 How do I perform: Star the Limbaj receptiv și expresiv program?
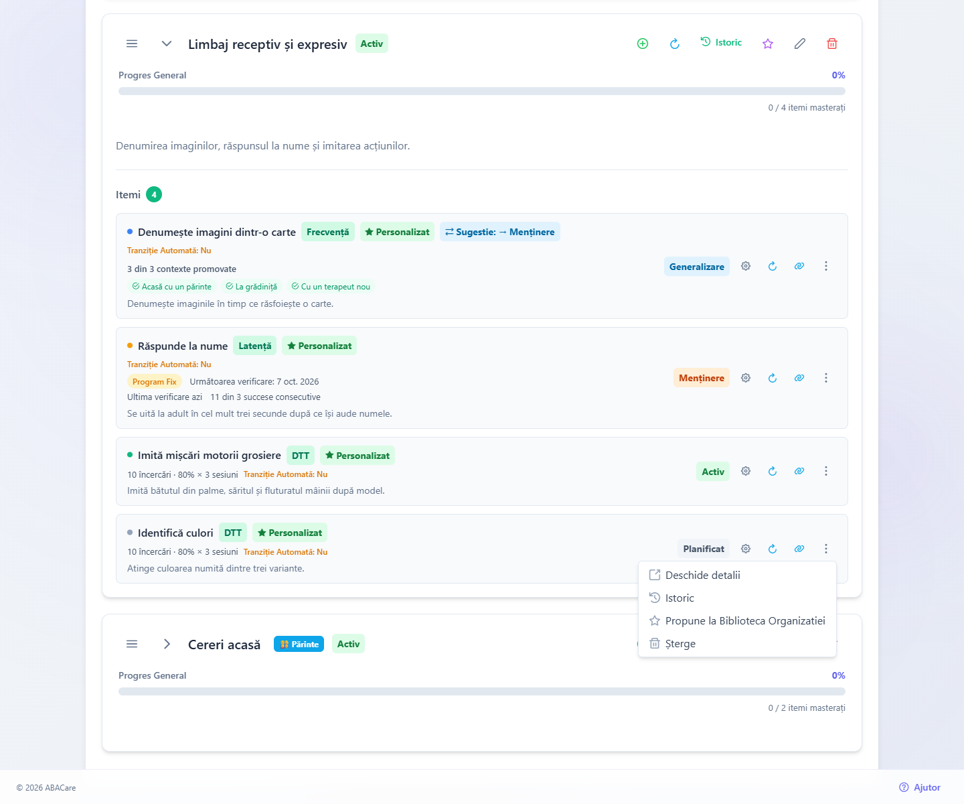click(768, 44)
